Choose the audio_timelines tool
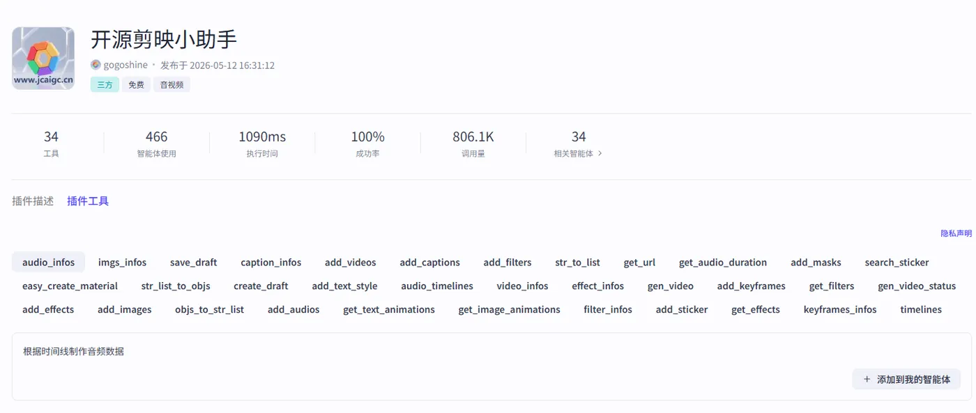 [x=437, y=286]
